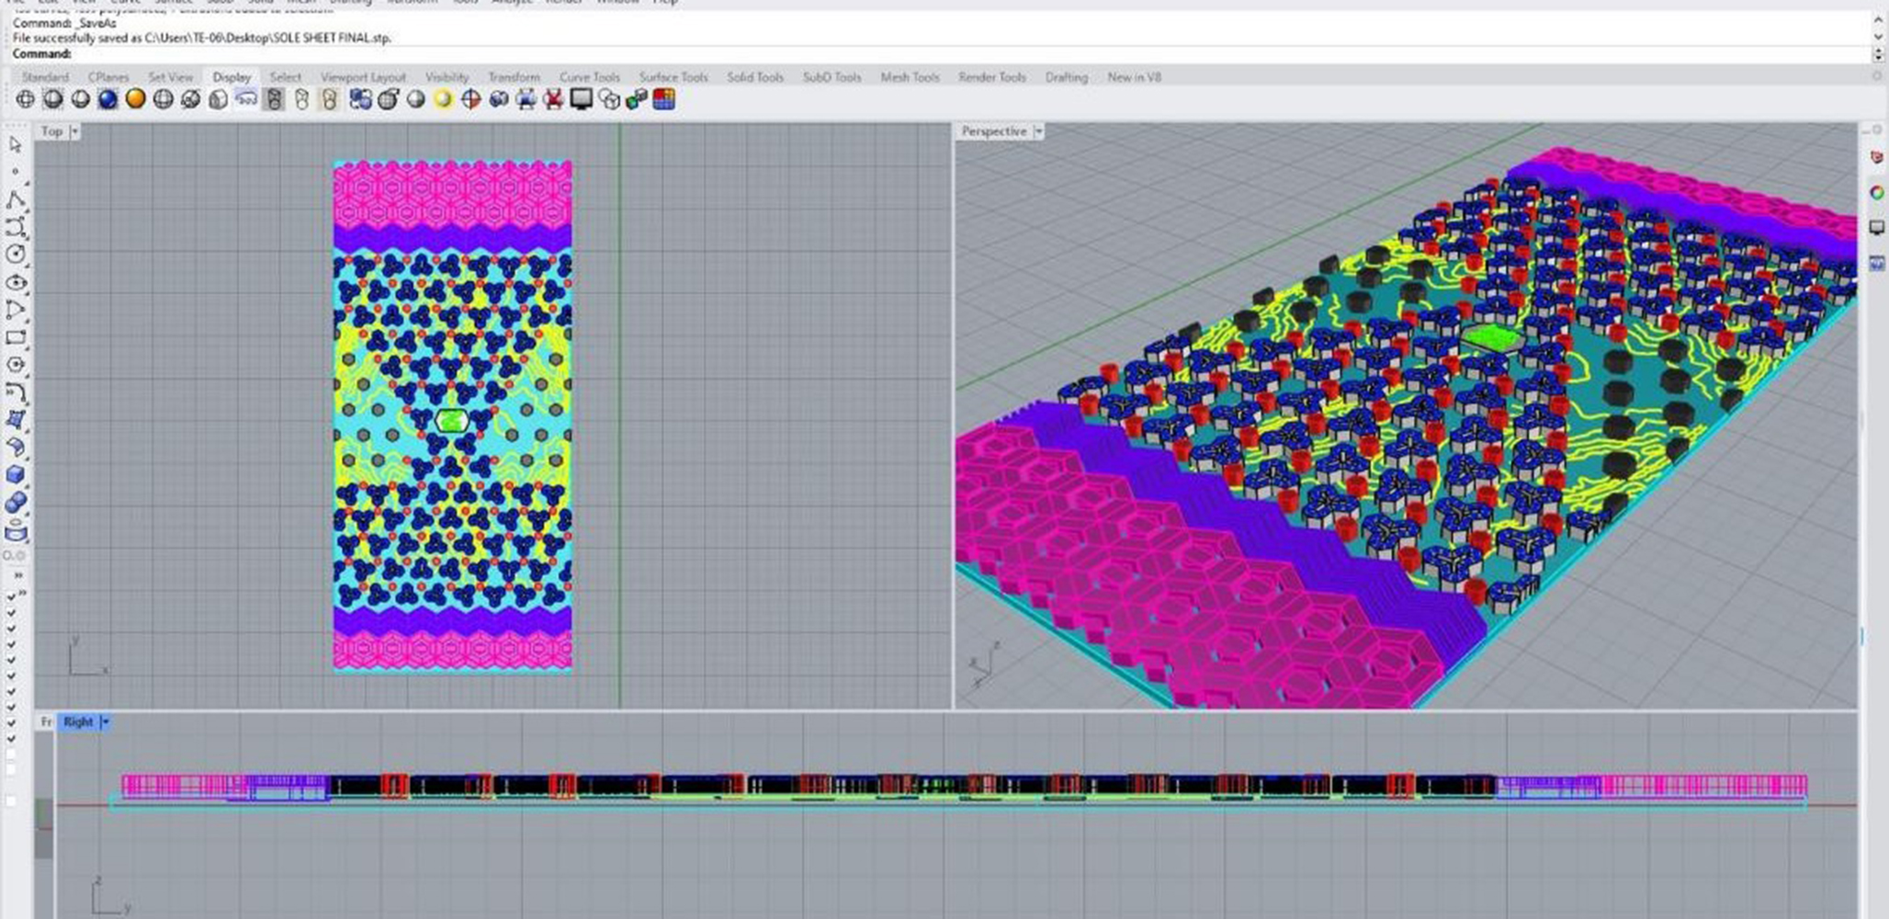
Task: Open the monitor display icon in toolbar
Action: pyautogui.click(x=582, y=99)
